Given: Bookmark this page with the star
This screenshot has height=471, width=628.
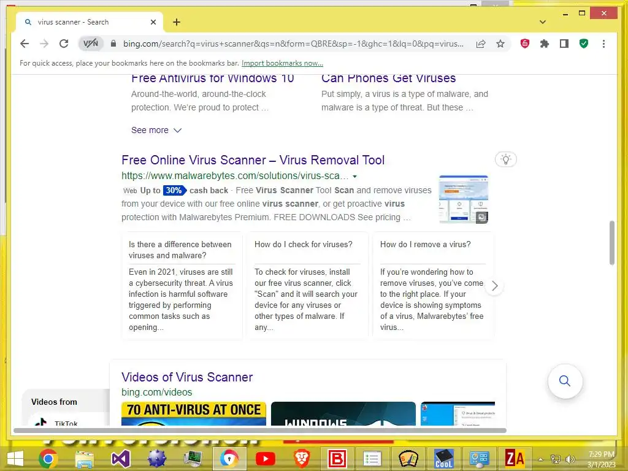Looking at the screenshot, I should pos(500,44).
